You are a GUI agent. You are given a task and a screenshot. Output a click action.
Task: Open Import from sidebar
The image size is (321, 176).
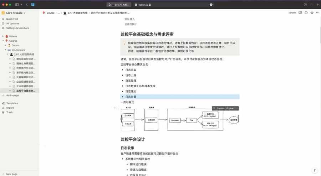click(x=10, y=108)
